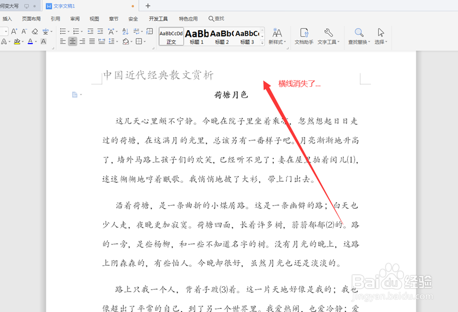This screenshot has height=312, width=458.
Task: Open 选择 selection tool menu
Action: [x=381, y=36]
